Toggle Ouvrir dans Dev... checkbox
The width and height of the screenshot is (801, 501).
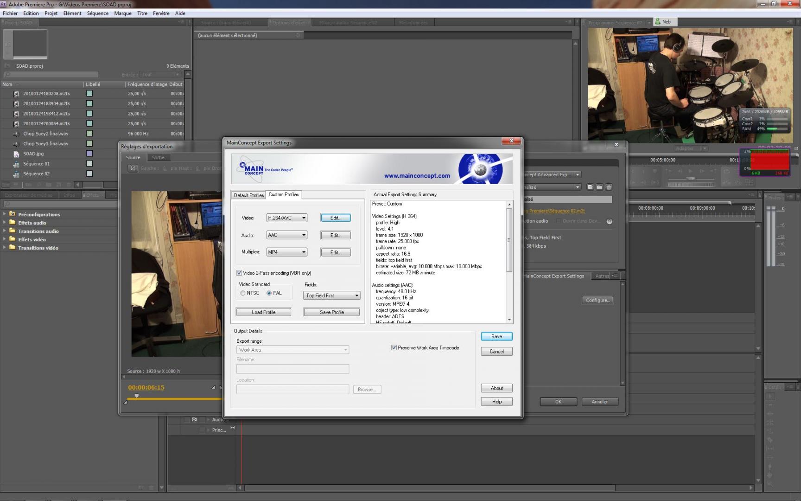point(559,221)
